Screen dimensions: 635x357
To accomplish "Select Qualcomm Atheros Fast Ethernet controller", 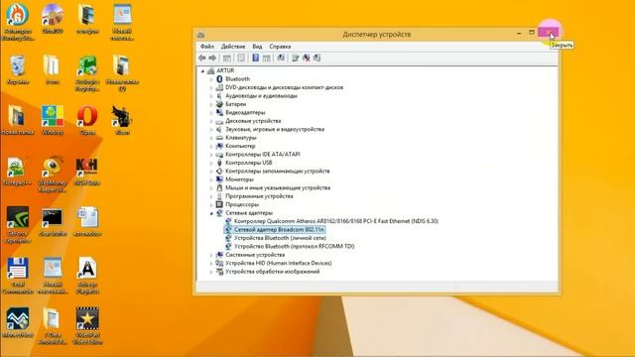I will (335, 221).
